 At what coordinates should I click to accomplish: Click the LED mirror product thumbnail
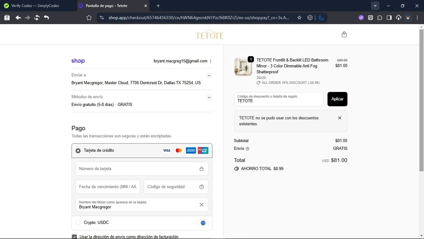tap(243, 67)
